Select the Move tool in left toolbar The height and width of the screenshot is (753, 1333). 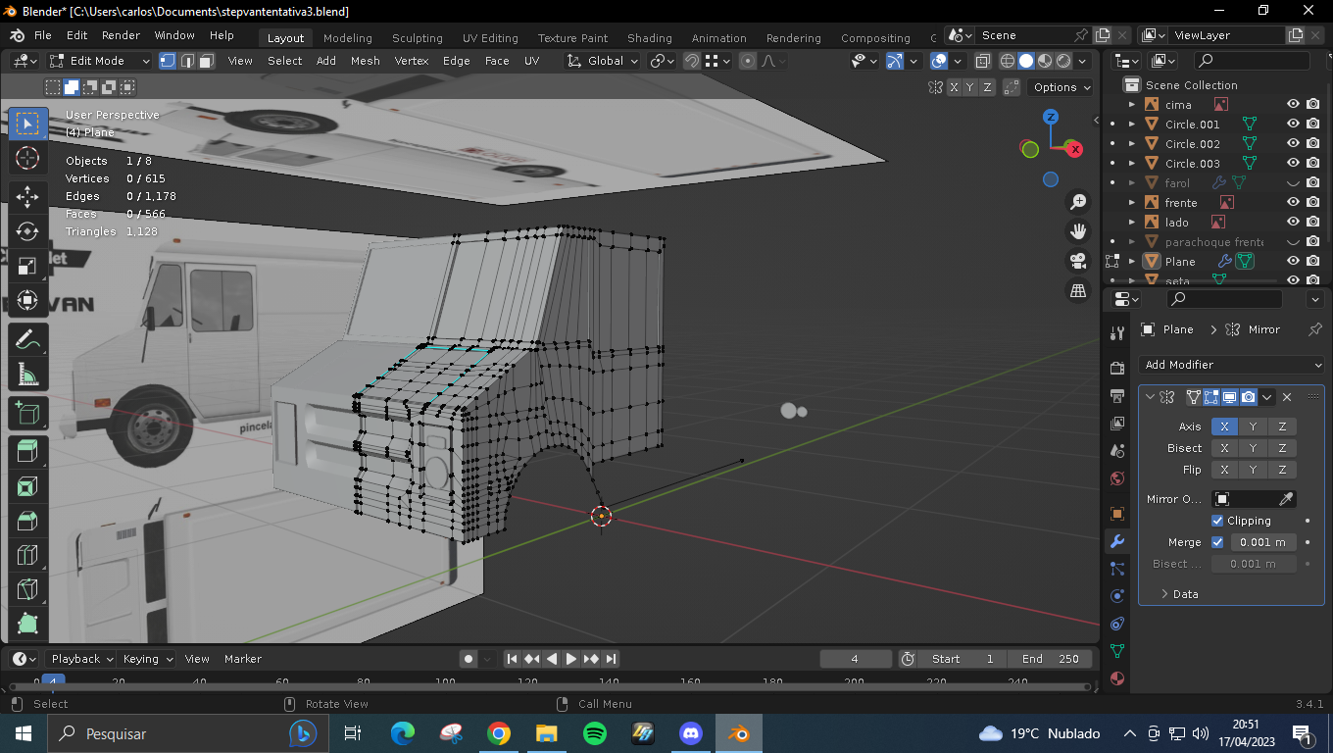(x=27, y=195)
